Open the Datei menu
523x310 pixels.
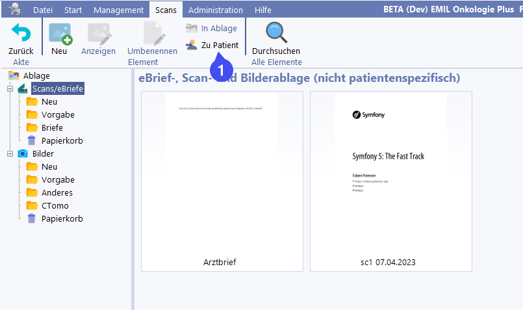coord(43,10)
